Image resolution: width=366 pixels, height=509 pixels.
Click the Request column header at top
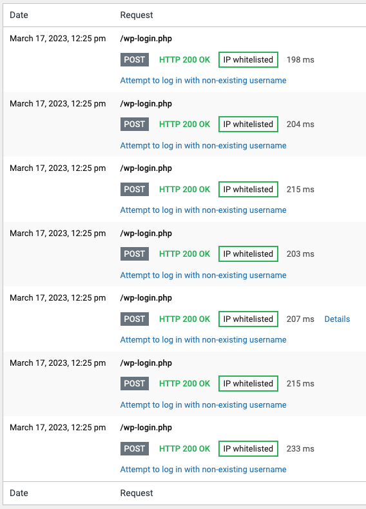[x=137, y=15]
